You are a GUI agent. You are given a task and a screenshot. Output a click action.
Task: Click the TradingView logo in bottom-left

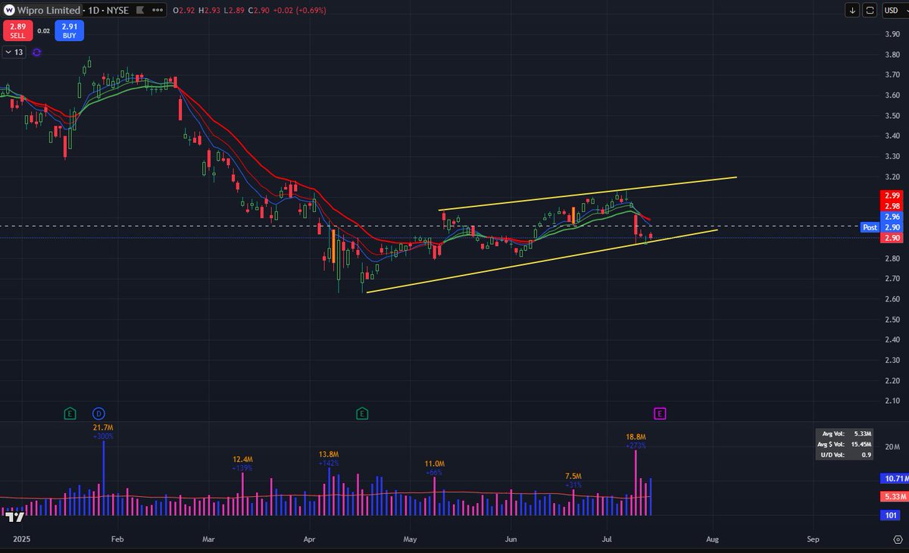pyautogui.click(x=14, y=517)
